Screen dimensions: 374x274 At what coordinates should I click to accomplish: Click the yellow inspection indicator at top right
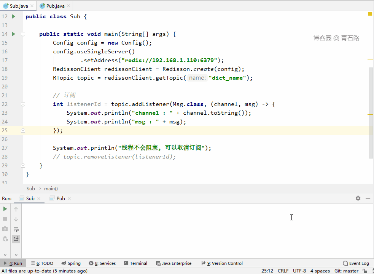(370, 14)
